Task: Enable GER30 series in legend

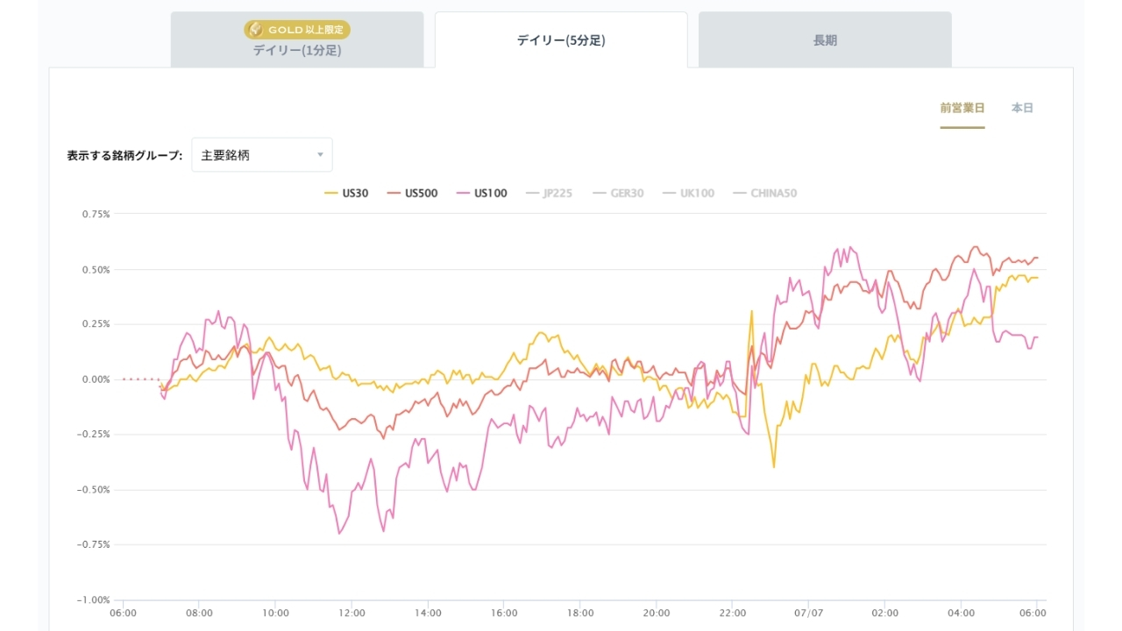Action: coord(618,193)
